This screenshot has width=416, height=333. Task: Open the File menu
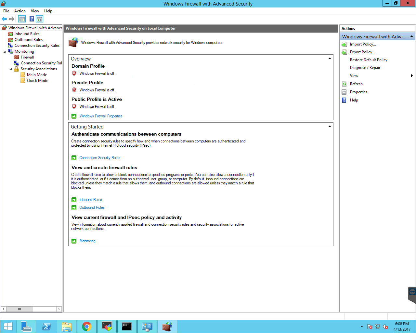click(x=6, y=11)
